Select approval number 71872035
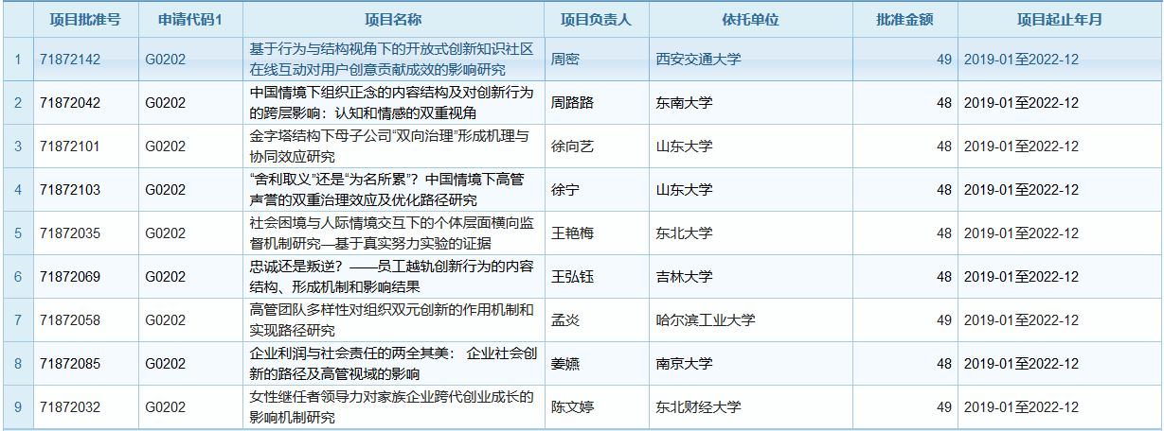This screenshot has width=1164, height=431. coord(70,233)
